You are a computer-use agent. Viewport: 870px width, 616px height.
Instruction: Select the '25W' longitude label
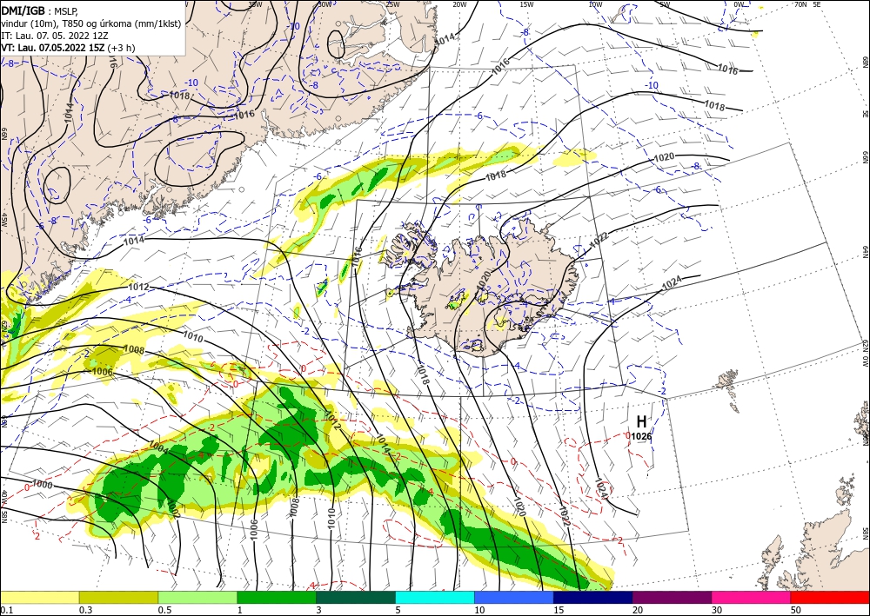tap(392, 4)
